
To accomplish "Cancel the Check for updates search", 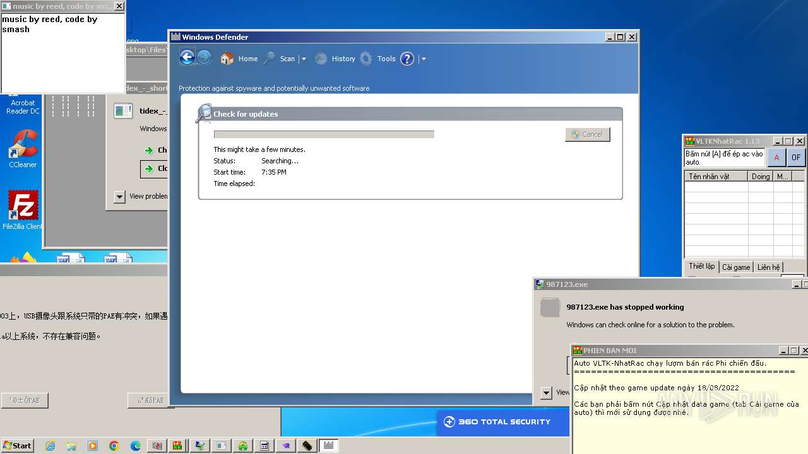I will [x=588, y=134].
